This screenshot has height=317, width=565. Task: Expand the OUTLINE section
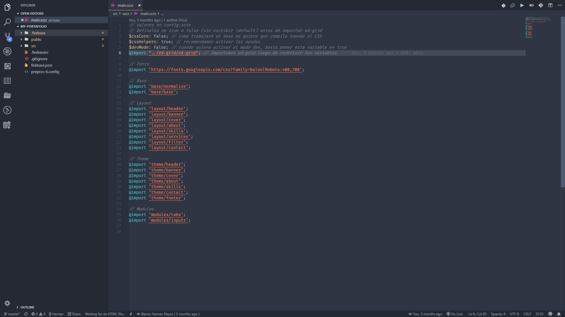(x=27, y=307)
